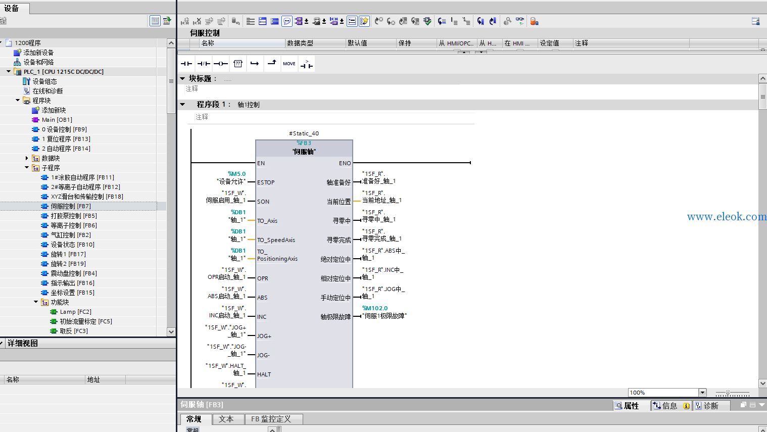
Task: Click the green arrow icon in the device panel header
Action: click(x=167, y=21)
